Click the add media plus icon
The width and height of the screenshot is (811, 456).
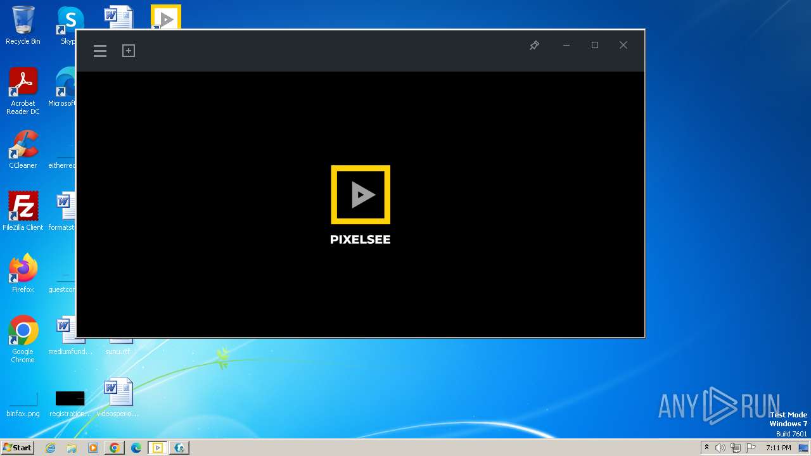(129, 51)
